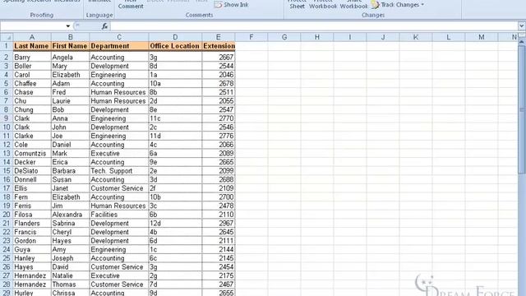The width and height of the screenshot is (526, 296).
Task: Select row 27 header
Action: tap(7, 275)
